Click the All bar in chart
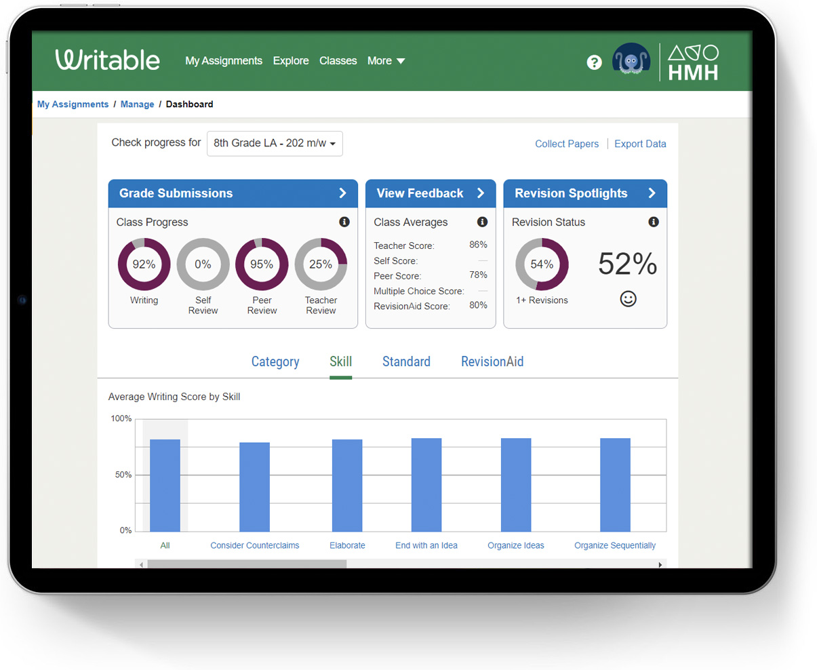Viewport: 817px width, 670px height. tap(165, 486)
